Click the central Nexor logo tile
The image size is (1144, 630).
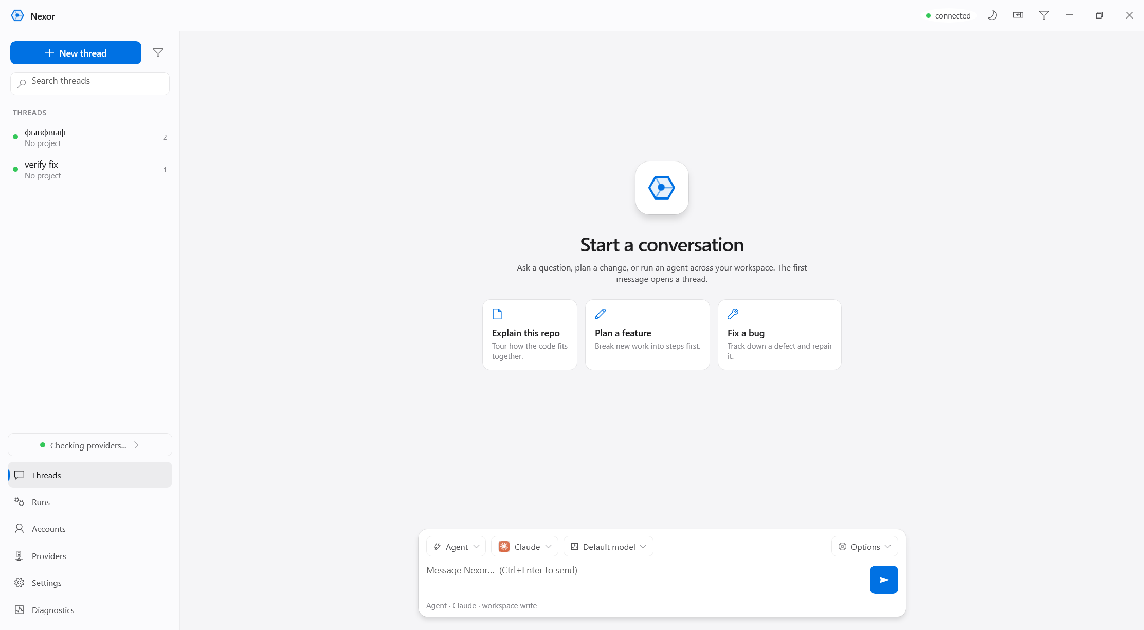(662, 188)
